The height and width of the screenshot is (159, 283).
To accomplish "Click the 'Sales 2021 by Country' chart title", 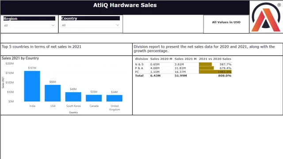I will pyautogui.click(x=20, y=58).
